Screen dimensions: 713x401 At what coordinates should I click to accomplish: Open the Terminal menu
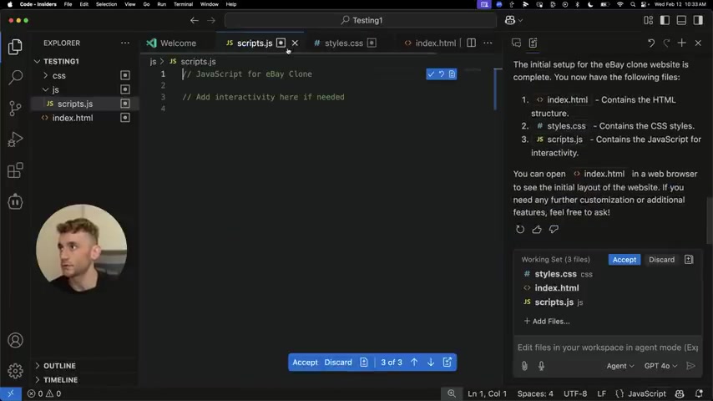[x=183, y=4]
